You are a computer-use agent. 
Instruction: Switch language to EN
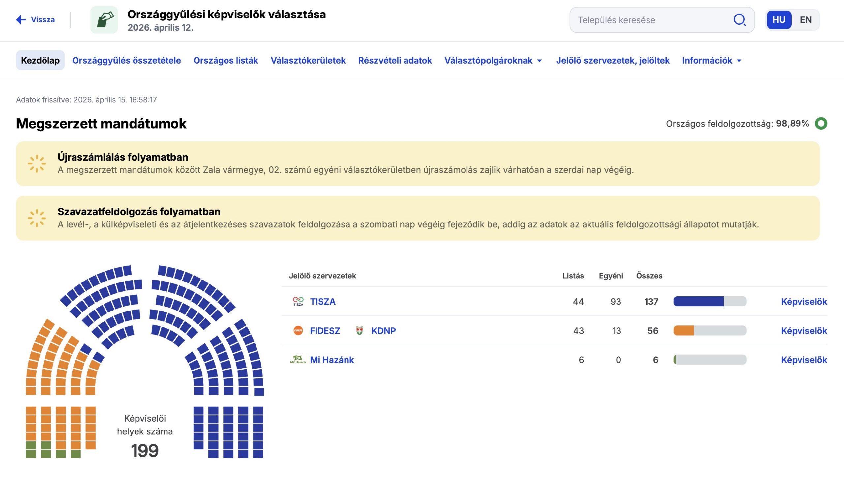pos(806,20)
